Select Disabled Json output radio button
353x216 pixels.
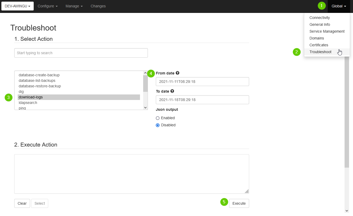[158, 125]
